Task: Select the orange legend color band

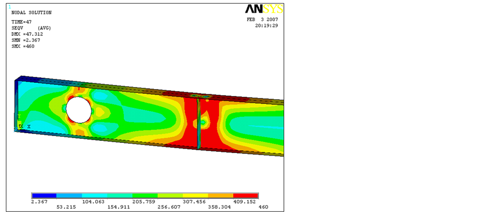Action: click(220, 196)
